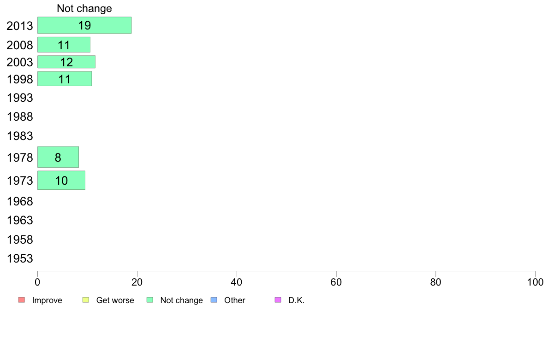Select the 1978 bar showing 8

tap(58, 157)
